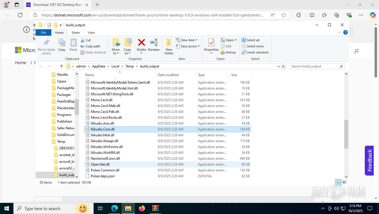Open the Publishers folder in tree
This screenshot has height=214, width=379.
coord(65,121)
